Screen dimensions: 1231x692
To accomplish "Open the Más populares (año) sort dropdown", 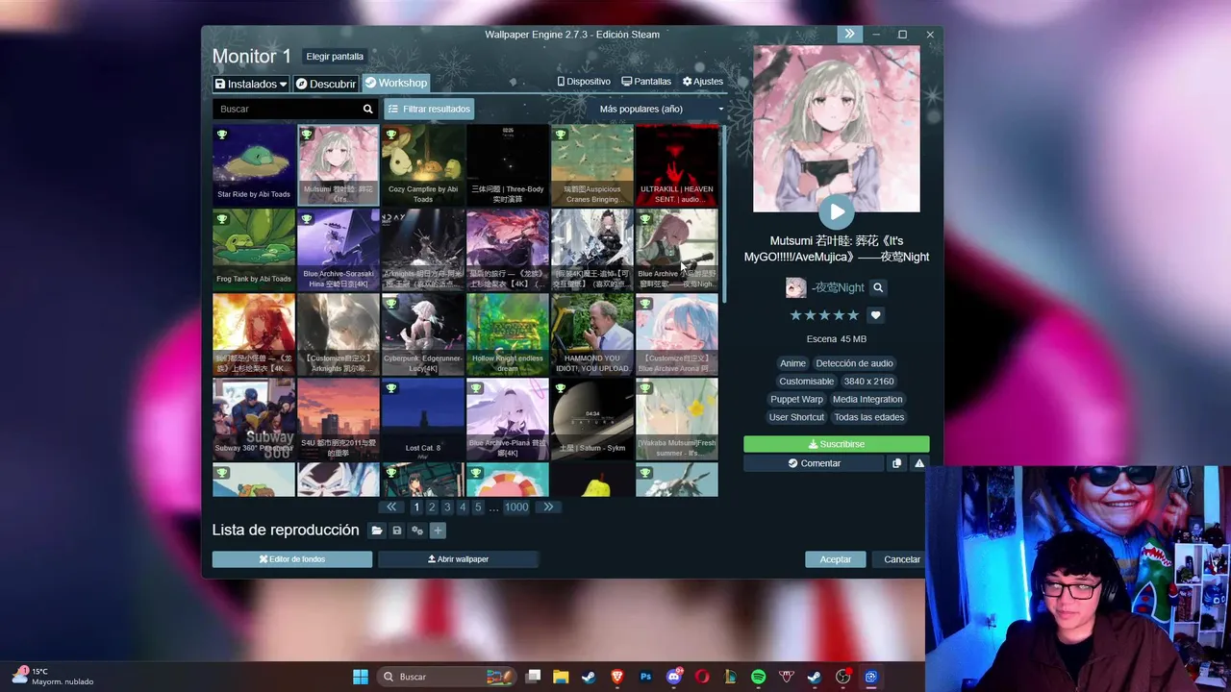I will pyautogui.click(x=661, y=109).
